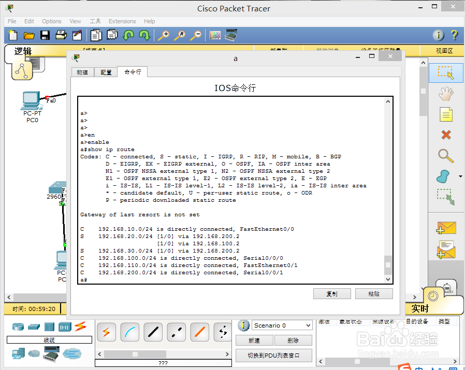465x370 pixels.
Task: Select the console cable type
Action: point(129,332)
